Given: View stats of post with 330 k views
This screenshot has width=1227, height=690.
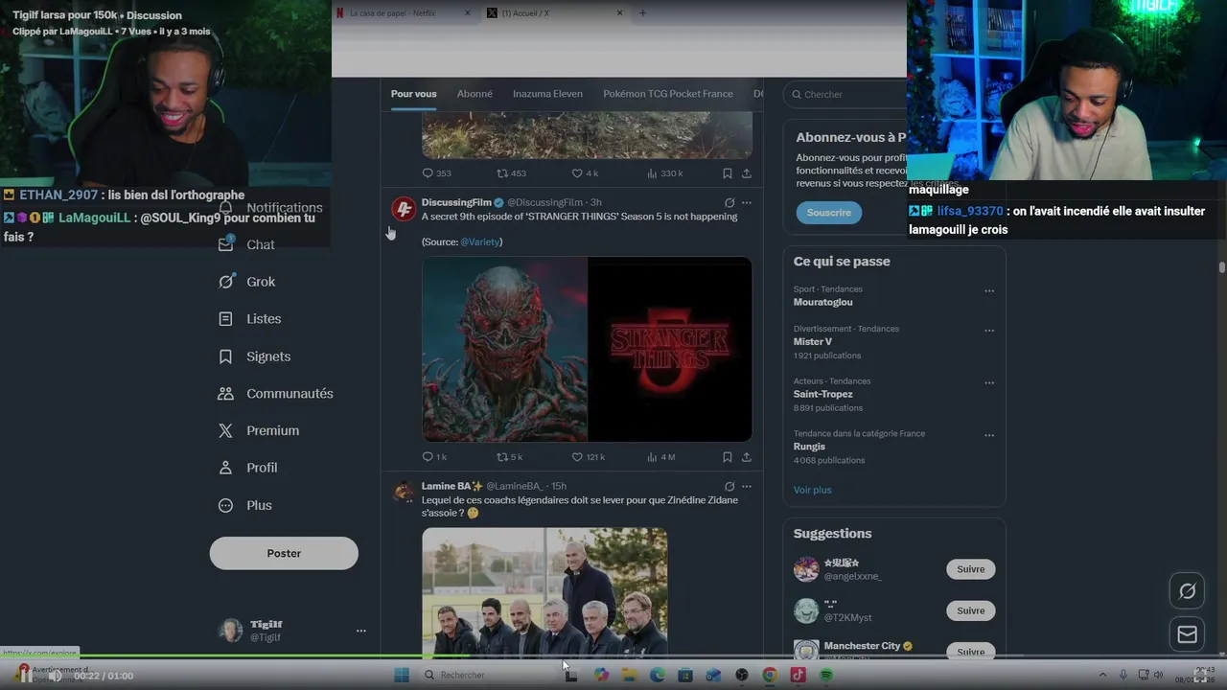Looking at the screenshot, I should pos(664,173).
